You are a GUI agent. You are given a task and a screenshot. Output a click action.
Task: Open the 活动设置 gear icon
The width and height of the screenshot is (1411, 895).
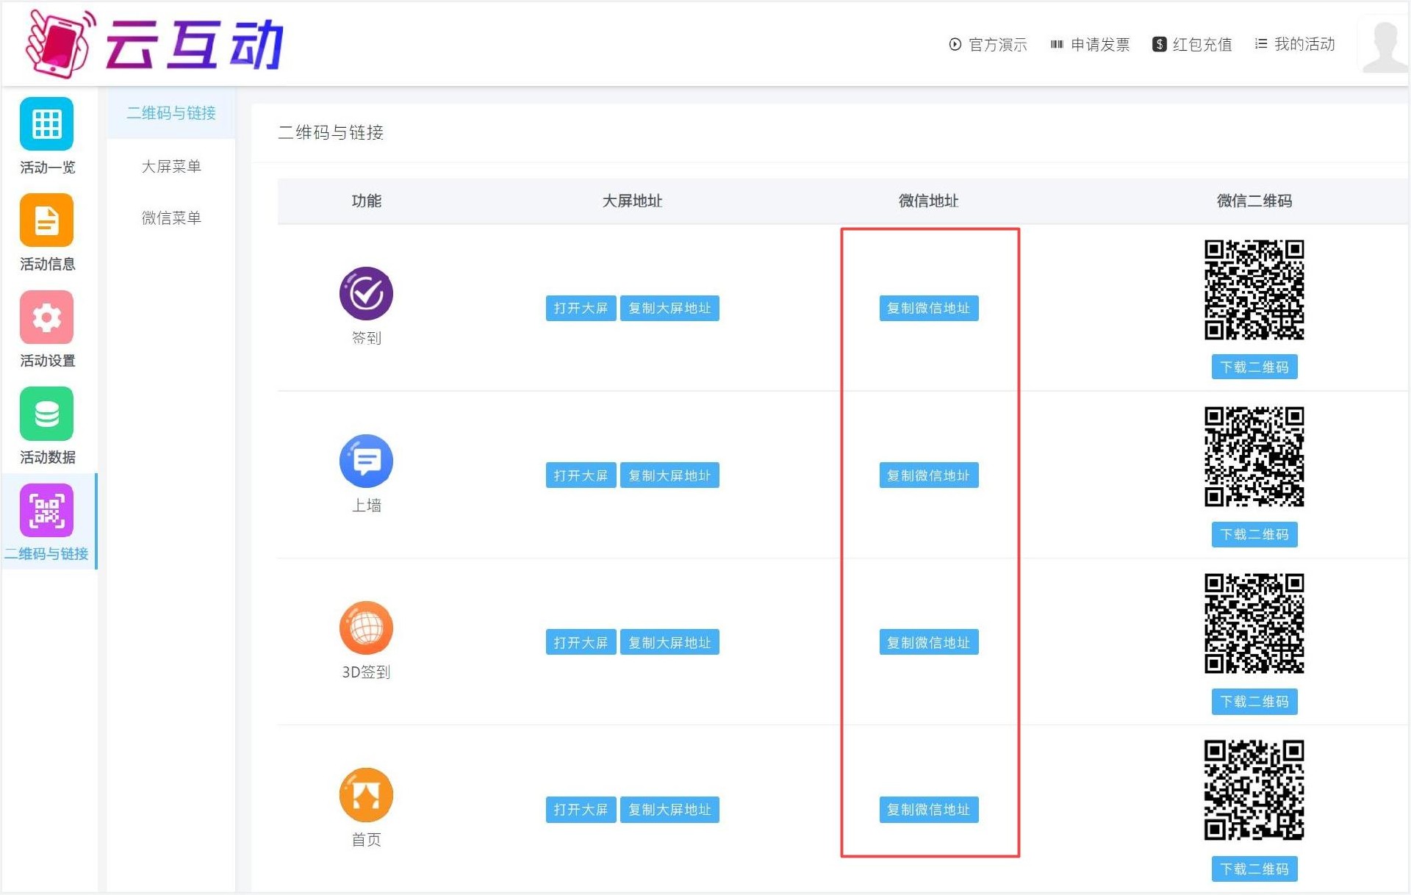point(46,317)
